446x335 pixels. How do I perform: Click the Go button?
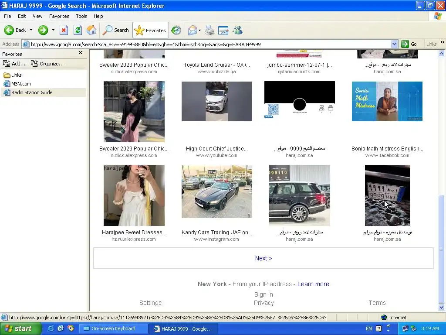pos(409,44)
